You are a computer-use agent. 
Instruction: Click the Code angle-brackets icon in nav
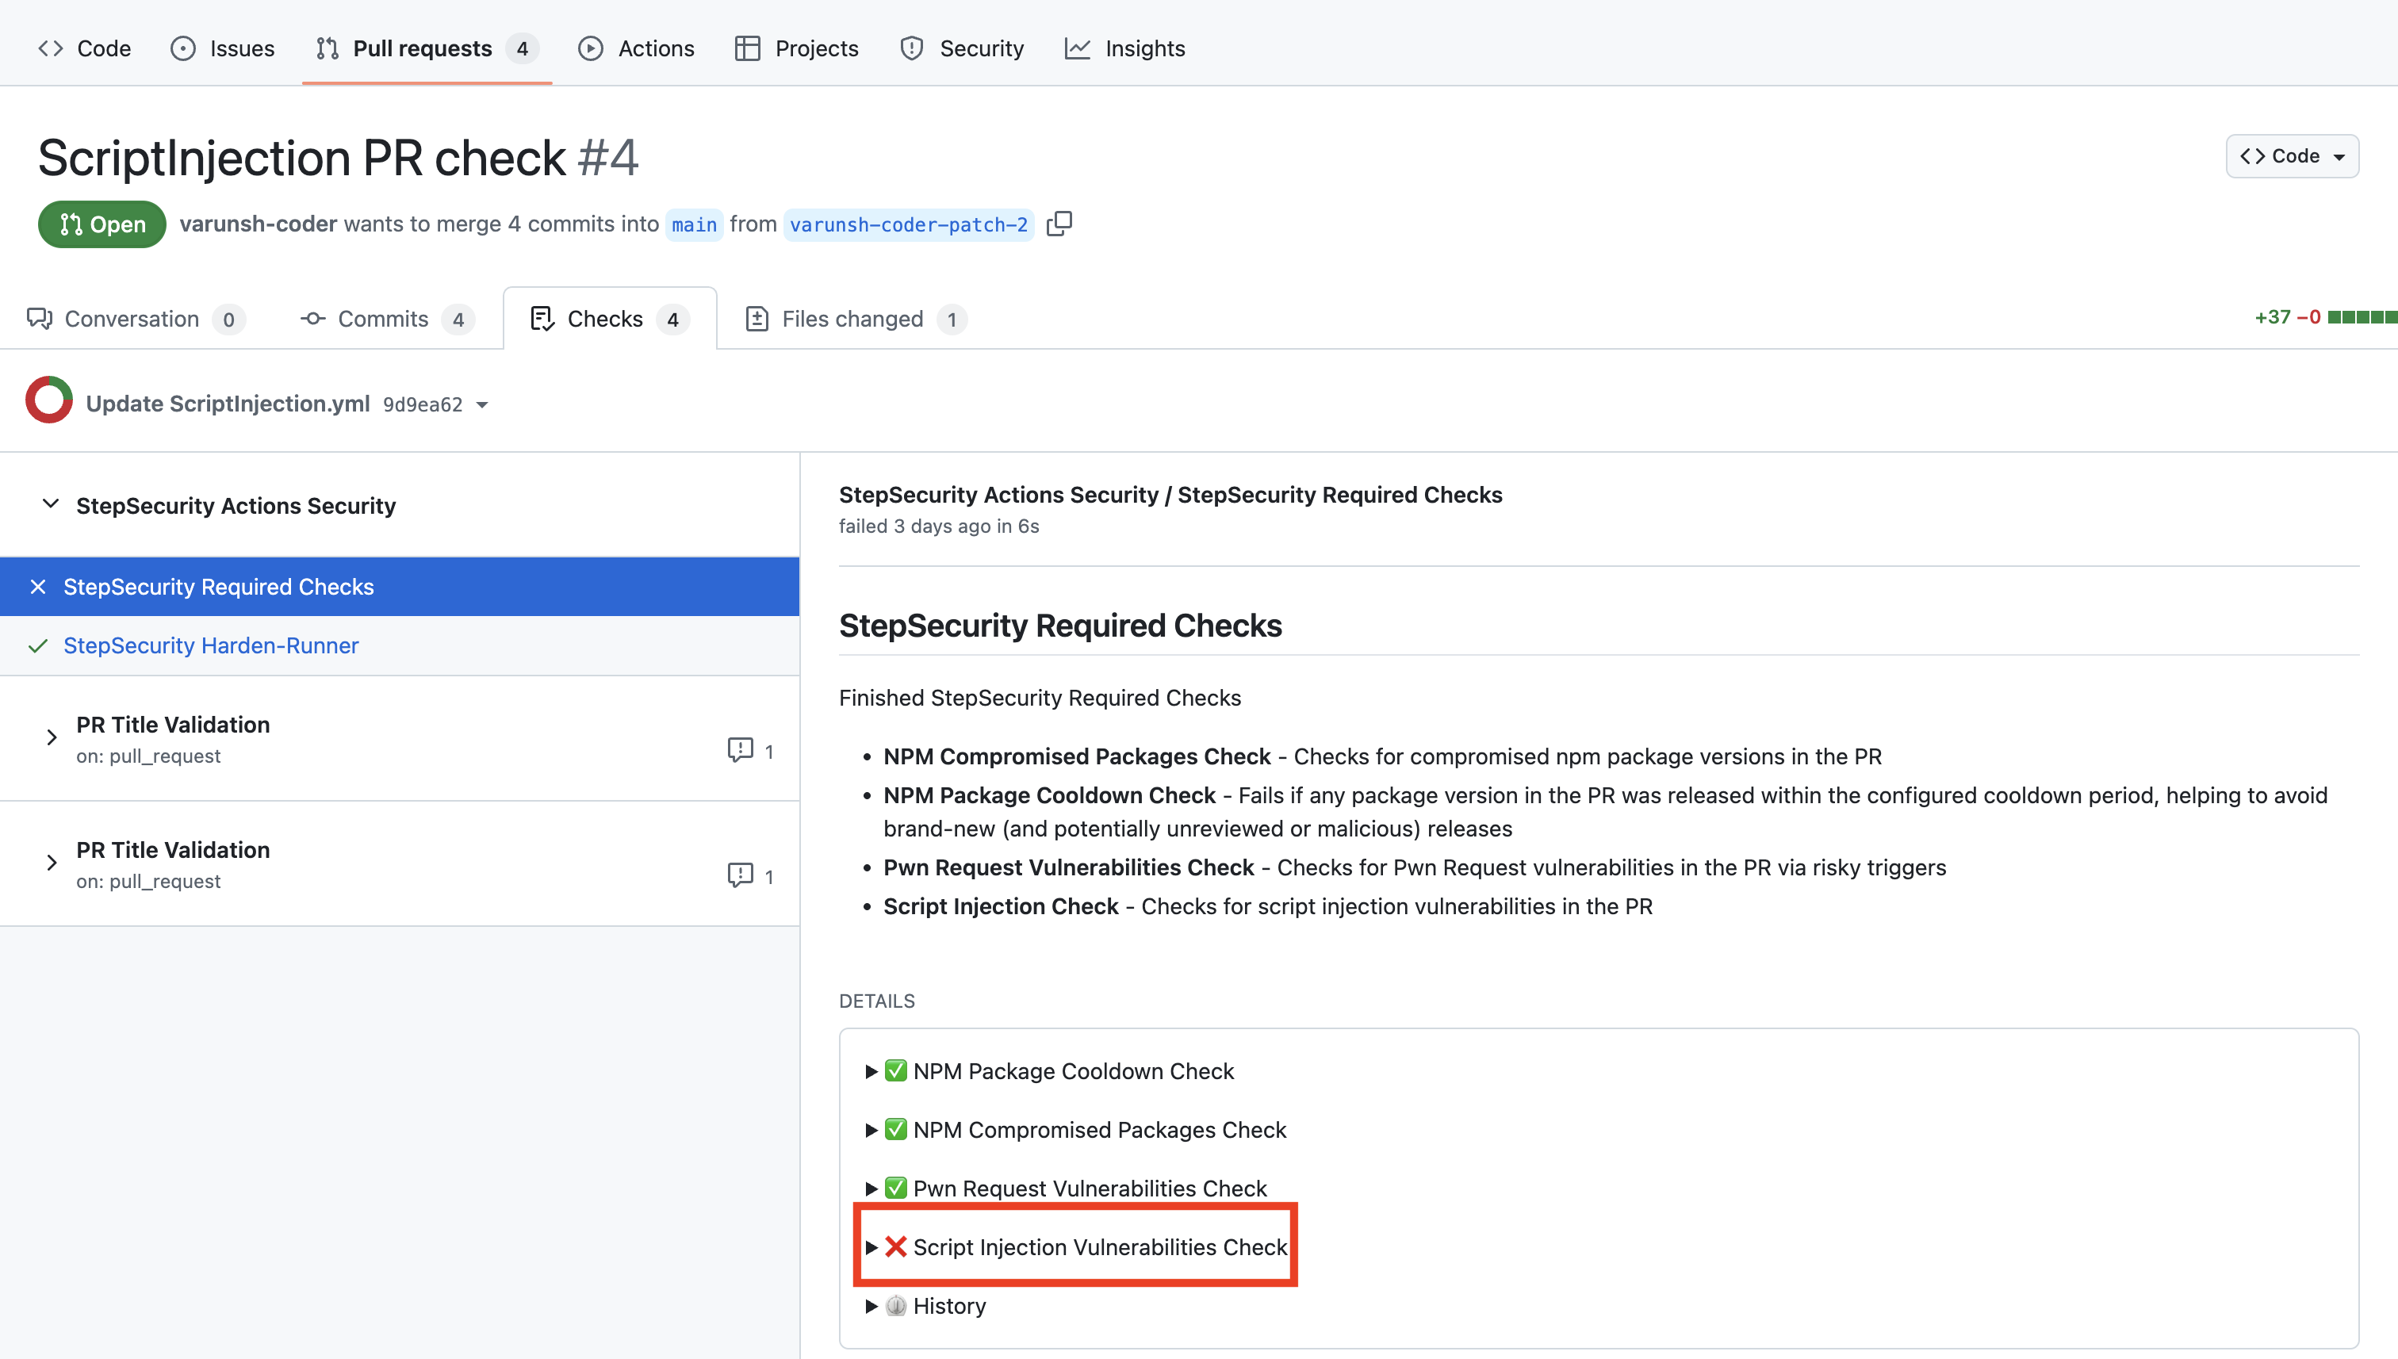tap(51, 48)
